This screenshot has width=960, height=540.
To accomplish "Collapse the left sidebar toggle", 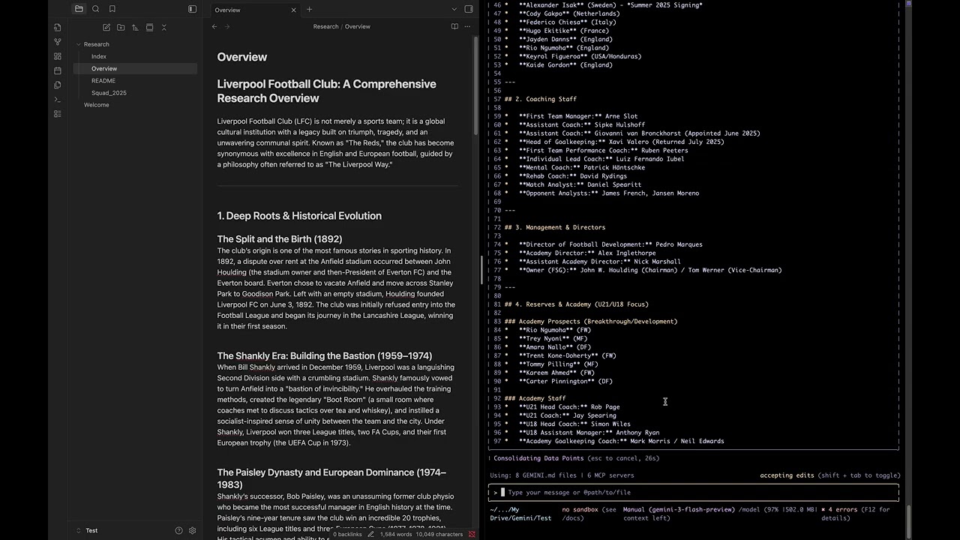I will pyautogui.click(x=192, y=9).
